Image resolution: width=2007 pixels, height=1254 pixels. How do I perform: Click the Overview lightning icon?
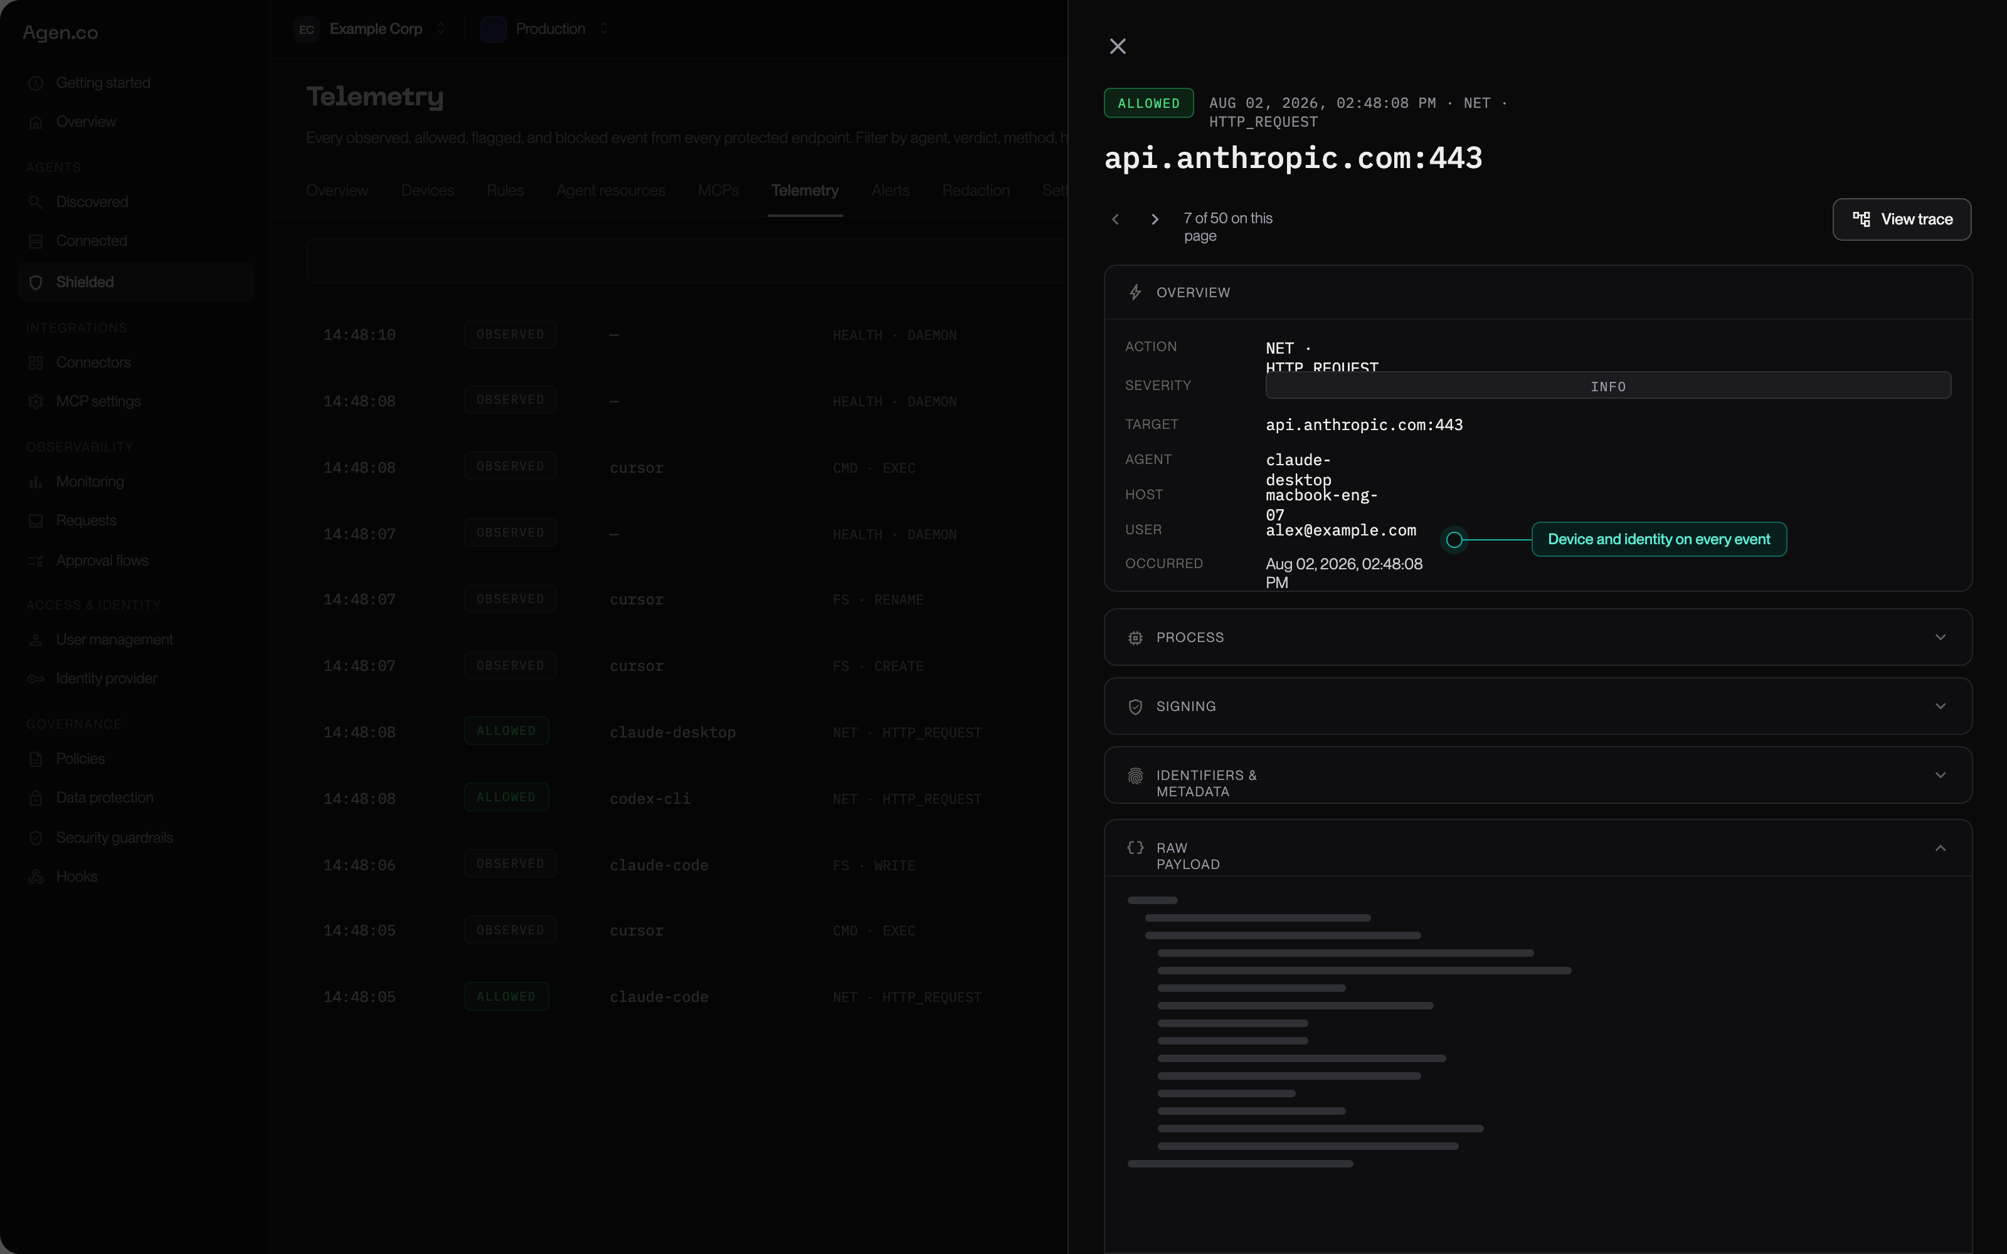(x=1135, y=293)
